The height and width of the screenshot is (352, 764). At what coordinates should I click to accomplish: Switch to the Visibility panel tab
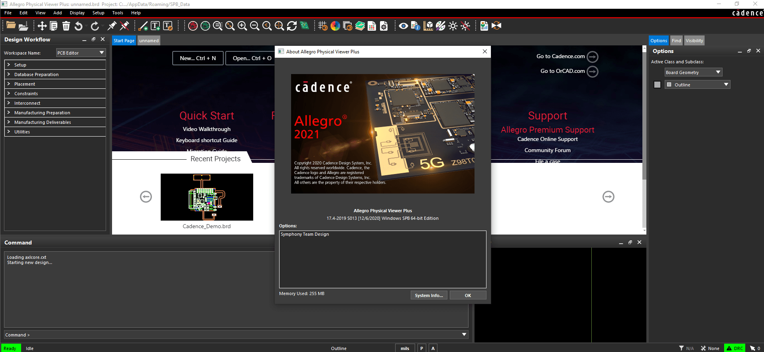(694, 41)
